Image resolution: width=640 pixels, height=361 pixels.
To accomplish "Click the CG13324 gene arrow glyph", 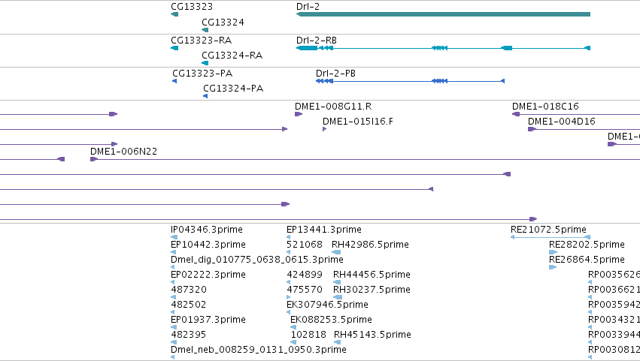I will 205,30.
